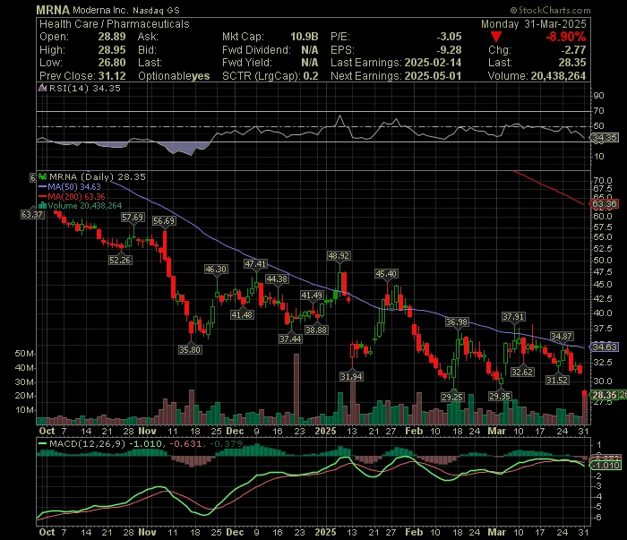Click the green 28.35 last-price tag
Image resolution: width=627 pixels, height=540 pixels.
coord(605,395)
